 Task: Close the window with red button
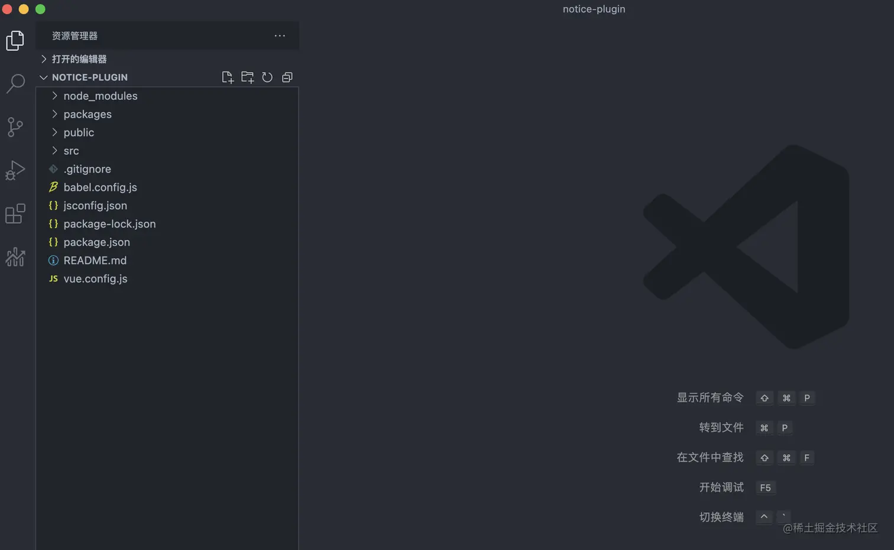click(x=8, y=9)
